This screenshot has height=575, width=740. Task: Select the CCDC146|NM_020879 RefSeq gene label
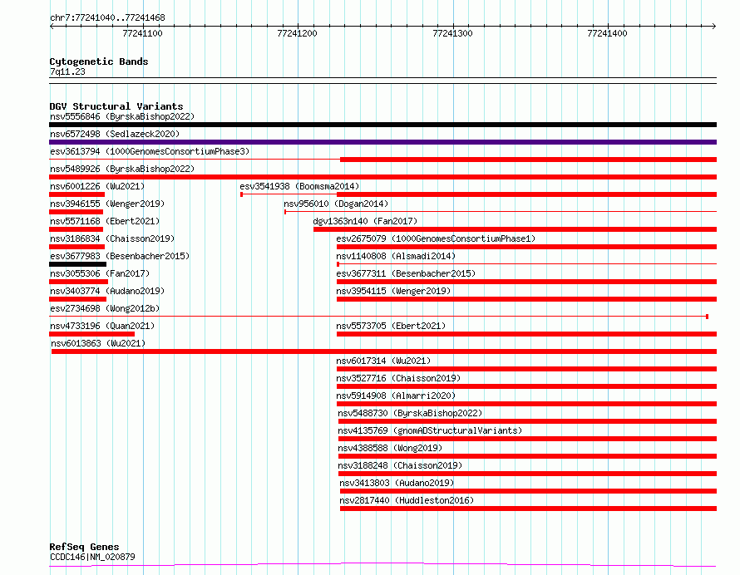92,557
